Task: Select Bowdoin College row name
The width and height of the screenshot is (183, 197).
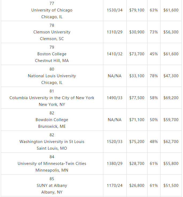Action: 52,120
